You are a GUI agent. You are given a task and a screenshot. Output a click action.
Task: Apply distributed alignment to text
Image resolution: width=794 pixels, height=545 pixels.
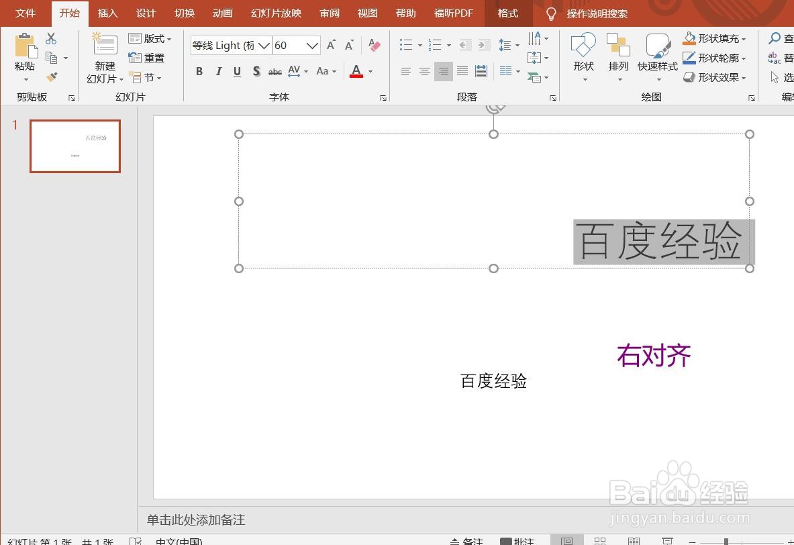coord(481,71)
